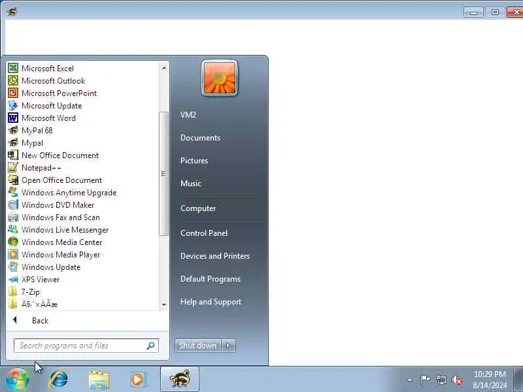Open network status tray icon
This screenshot has width=523, height=392.
pyautogui.click(x=441, y=380)
